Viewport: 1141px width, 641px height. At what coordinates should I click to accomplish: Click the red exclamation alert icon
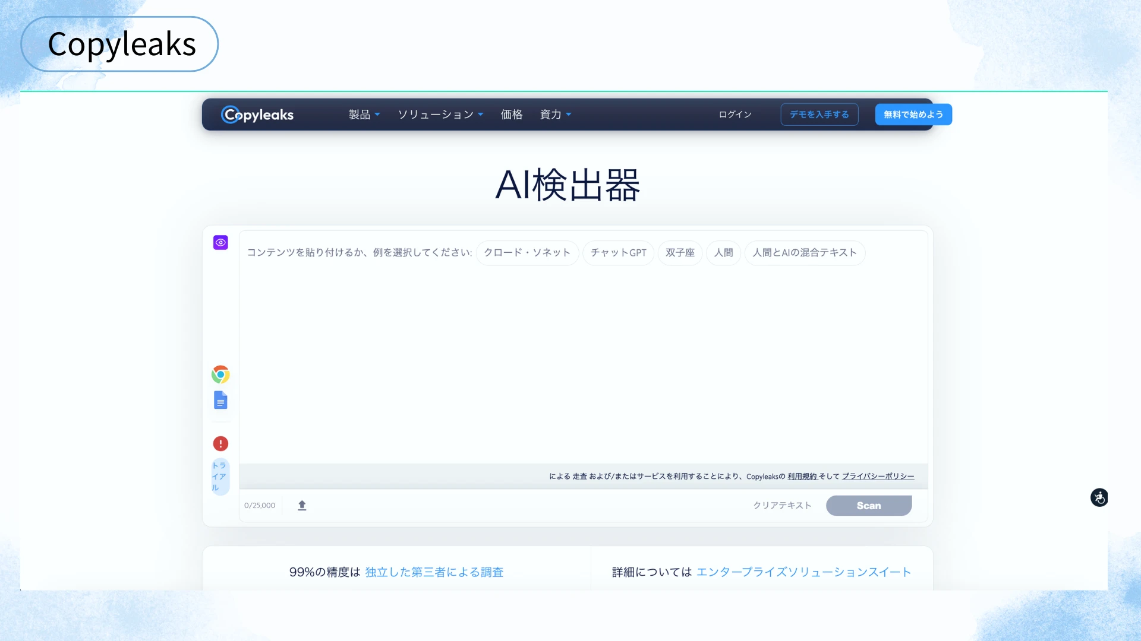click(x=220, y=443)
